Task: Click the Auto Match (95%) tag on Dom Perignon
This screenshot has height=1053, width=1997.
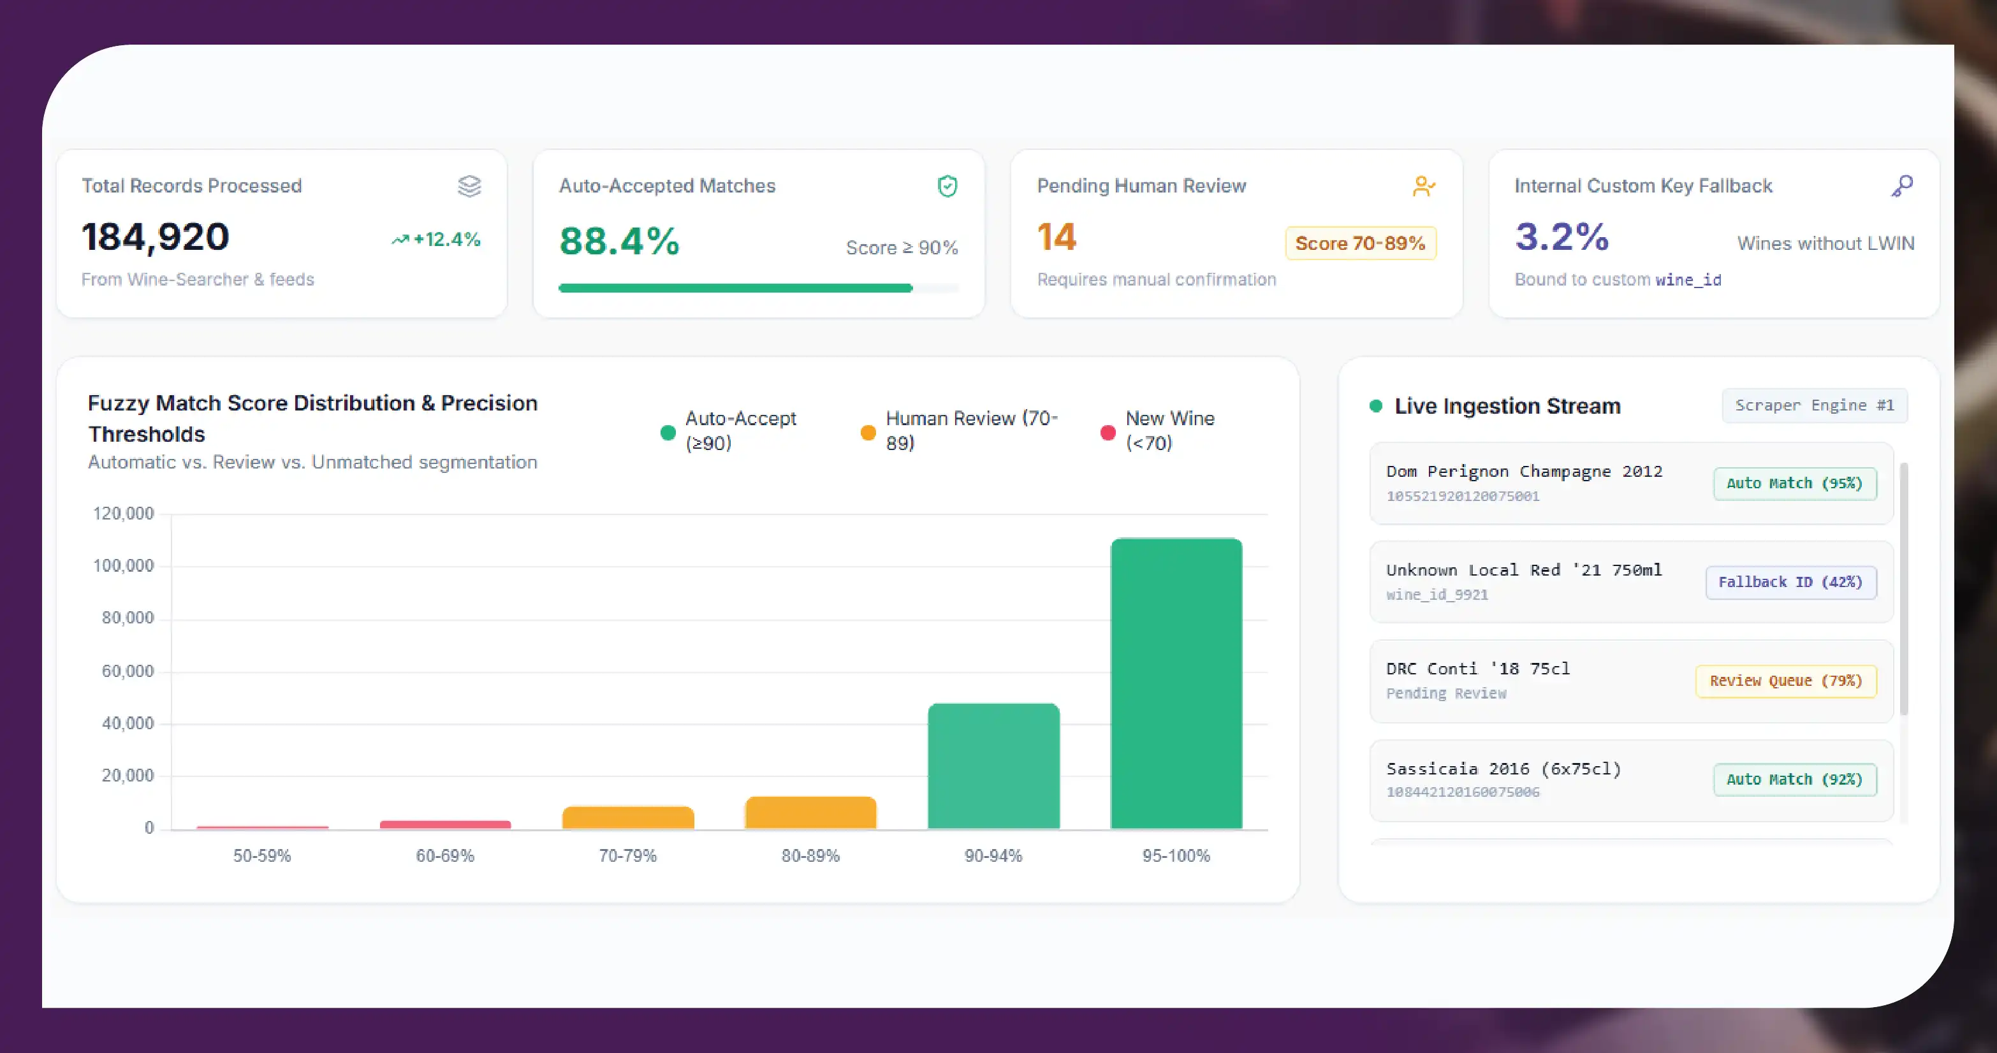Action: point(1795,484)
